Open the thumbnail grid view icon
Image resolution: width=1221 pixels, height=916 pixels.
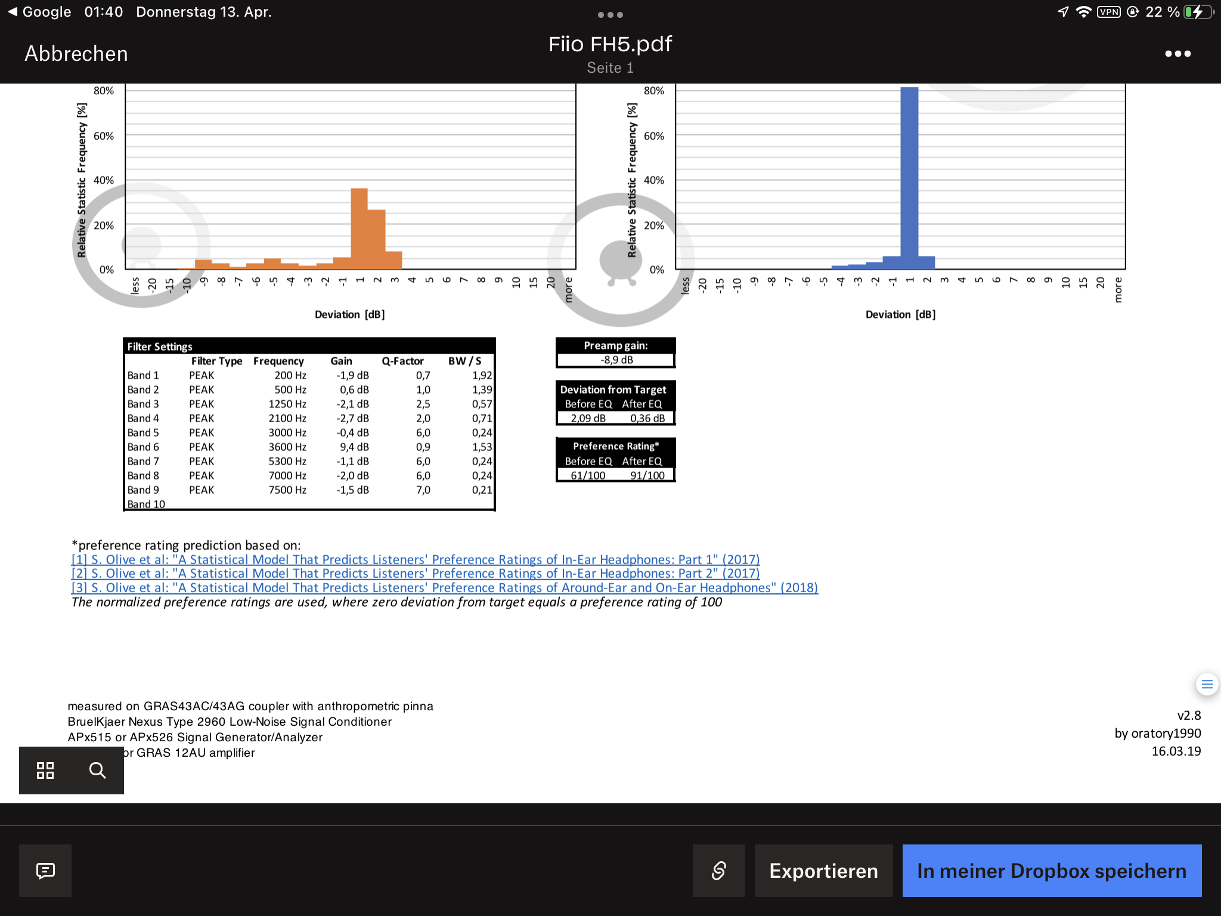click(x=45, y=770)
